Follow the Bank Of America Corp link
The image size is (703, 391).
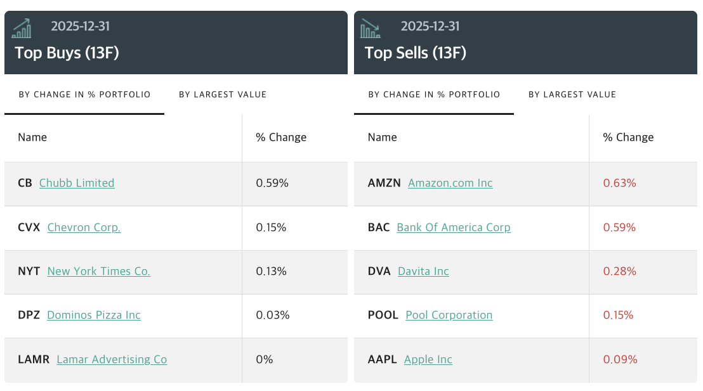coord(454,227)
